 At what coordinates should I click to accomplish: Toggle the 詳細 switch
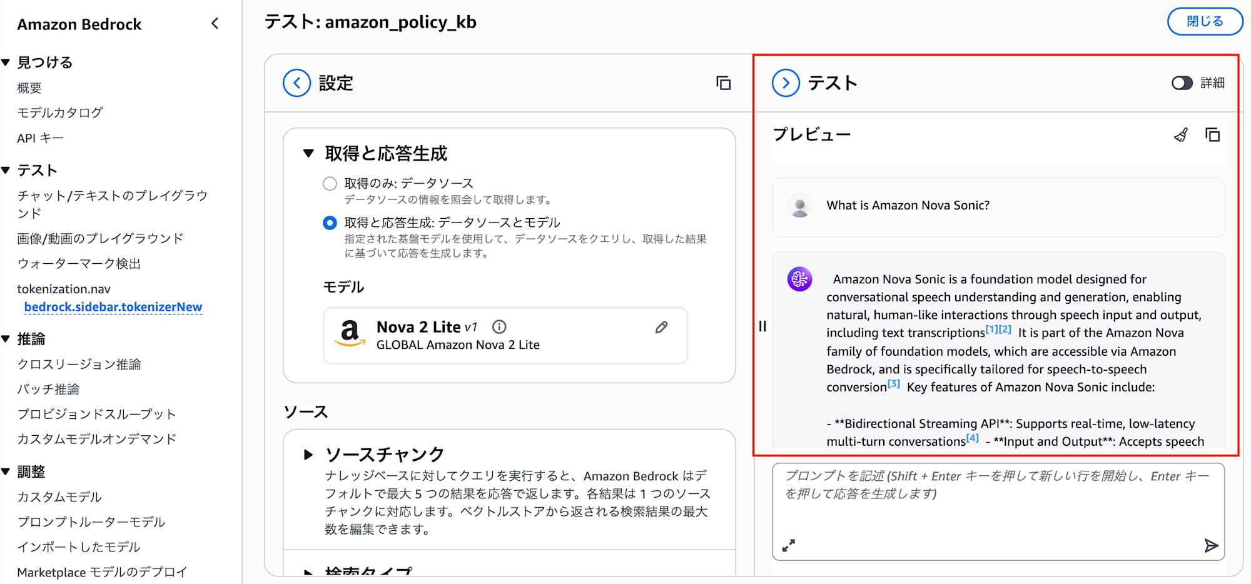(1182, 83)
